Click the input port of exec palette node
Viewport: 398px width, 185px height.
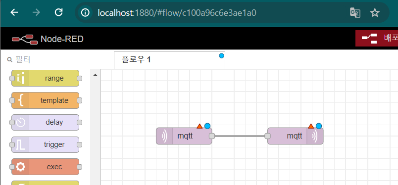[12, 167]
